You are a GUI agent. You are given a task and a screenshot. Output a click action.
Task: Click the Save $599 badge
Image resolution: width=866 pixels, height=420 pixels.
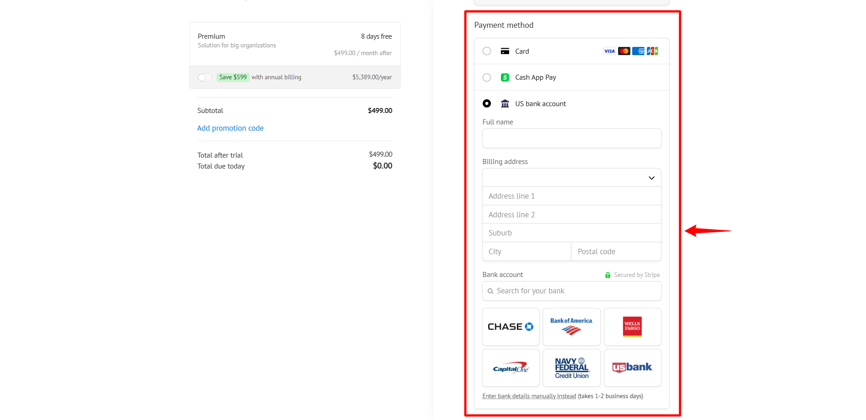tap(233, 77)
